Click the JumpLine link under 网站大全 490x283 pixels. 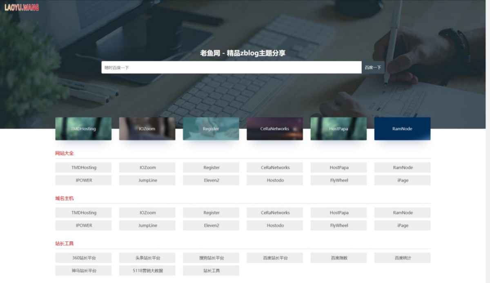(x=147, y=180)
